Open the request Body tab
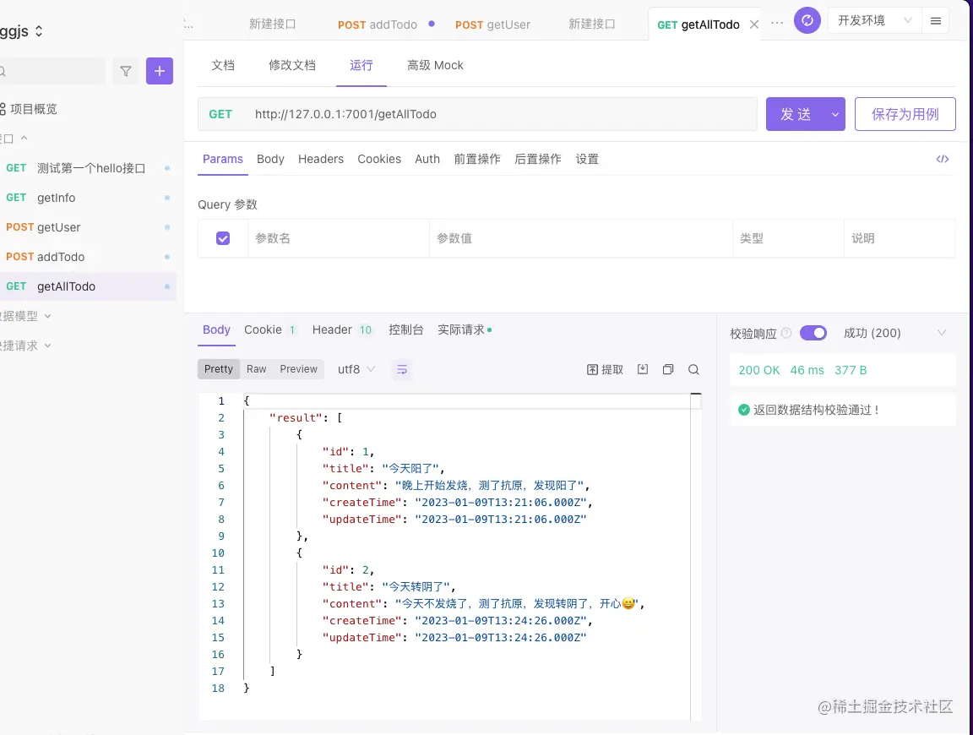The image size is (973, 735). click(270, 159)
